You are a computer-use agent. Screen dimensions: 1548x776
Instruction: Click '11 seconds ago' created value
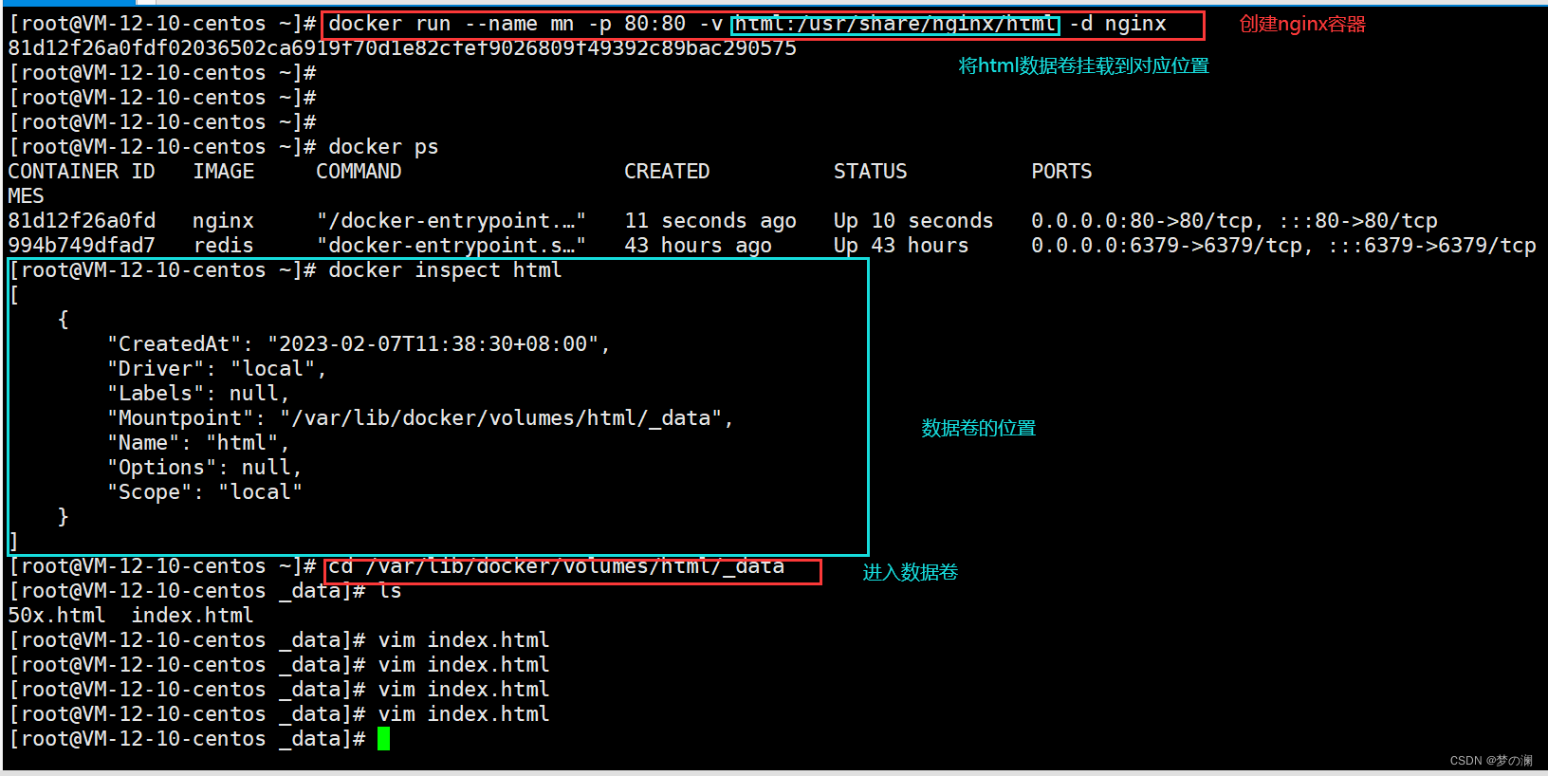(710, 221)
